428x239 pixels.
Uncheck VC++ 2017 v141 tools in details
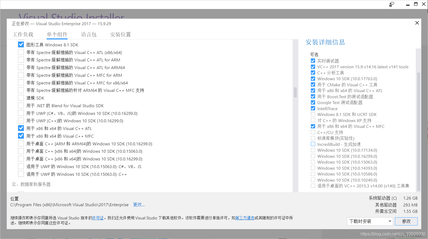click(x=313, y=67)
